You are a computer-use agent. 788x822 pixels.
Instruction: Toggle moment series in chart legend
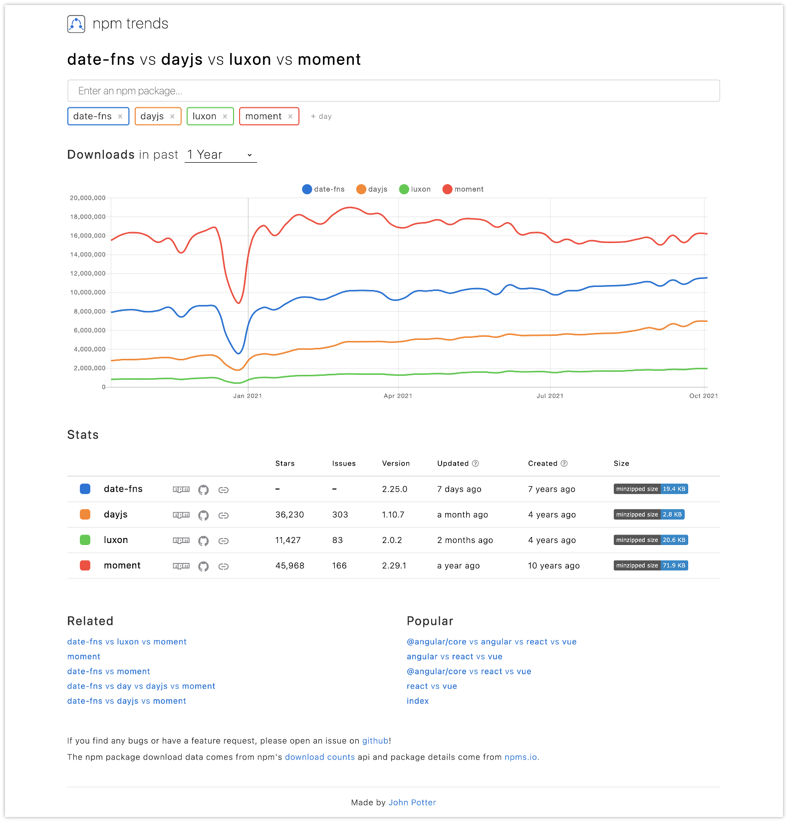(x=463, y=189)
